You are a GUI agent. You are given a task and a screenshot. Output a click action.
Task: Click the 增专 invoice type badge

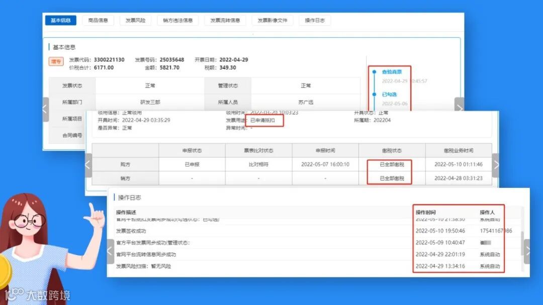[x=56, y=62]
